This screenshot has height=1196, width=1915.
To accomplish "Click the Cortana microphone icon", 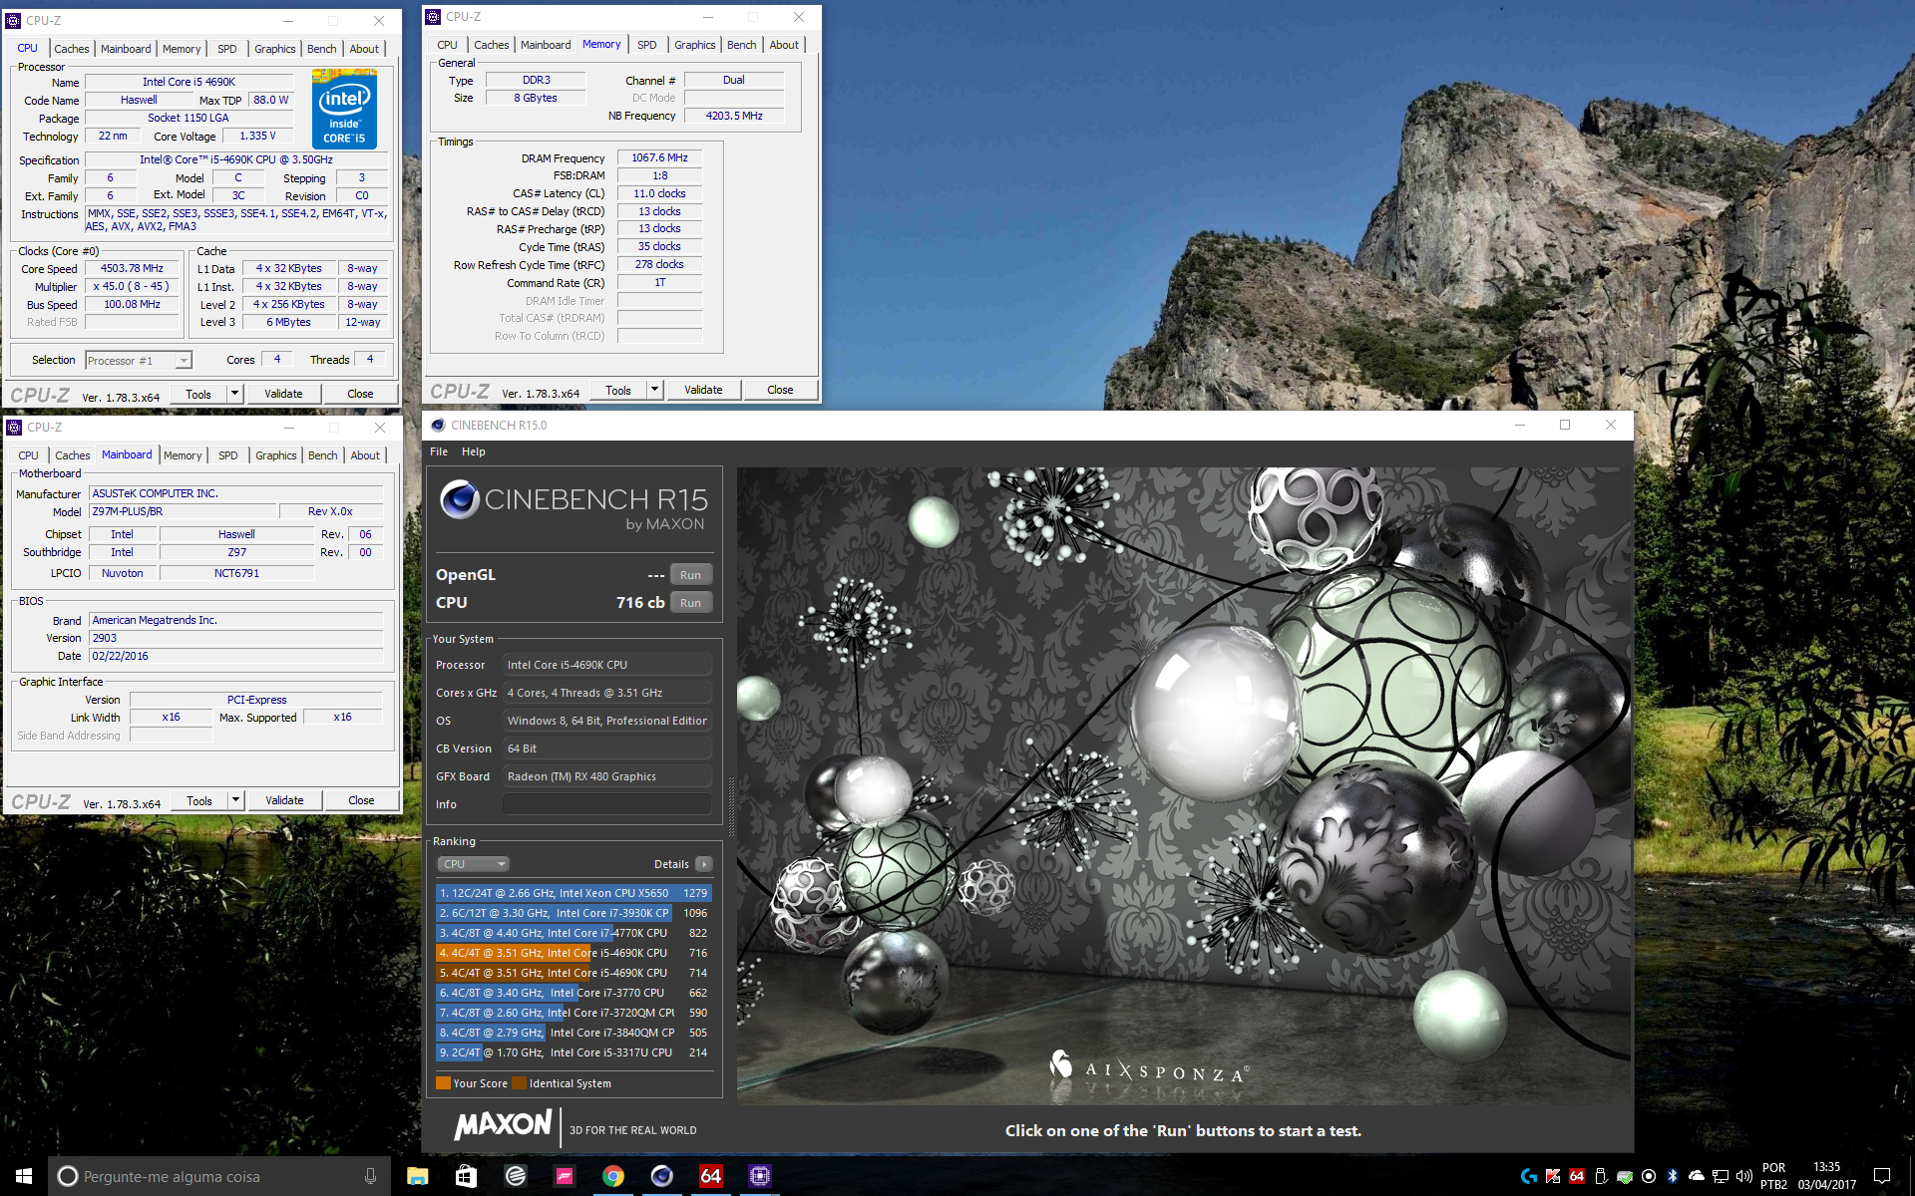I will coord(370,1176).
